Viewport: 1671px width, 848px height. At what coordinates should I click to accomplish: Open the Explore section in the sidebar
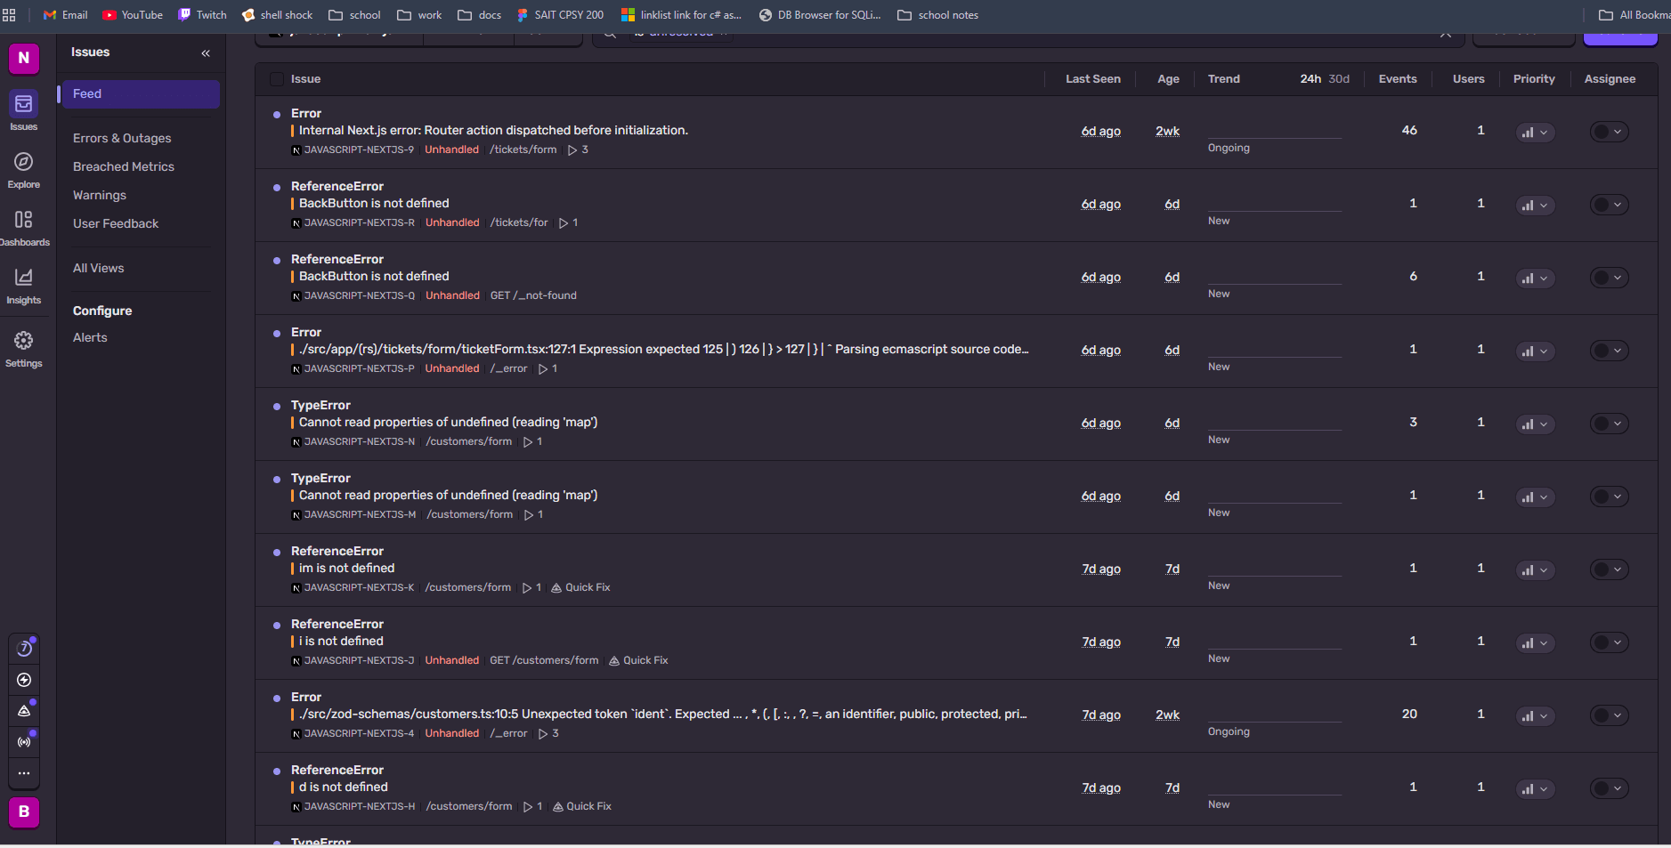point(24,170)
